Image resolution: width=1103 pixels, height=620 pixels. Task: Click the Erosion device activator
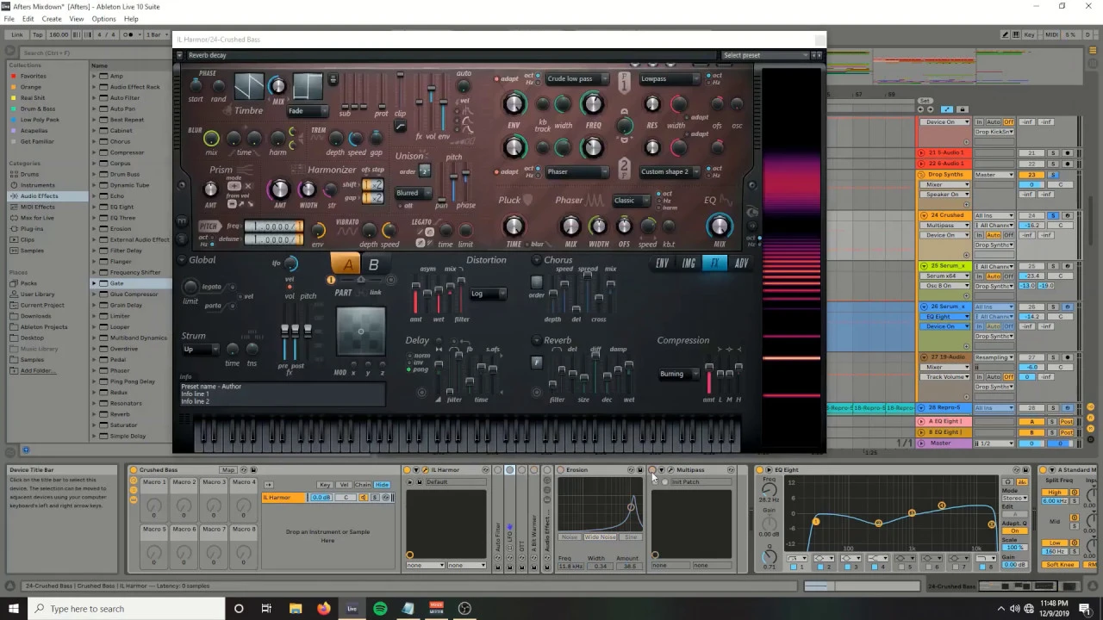click(561, 470)
